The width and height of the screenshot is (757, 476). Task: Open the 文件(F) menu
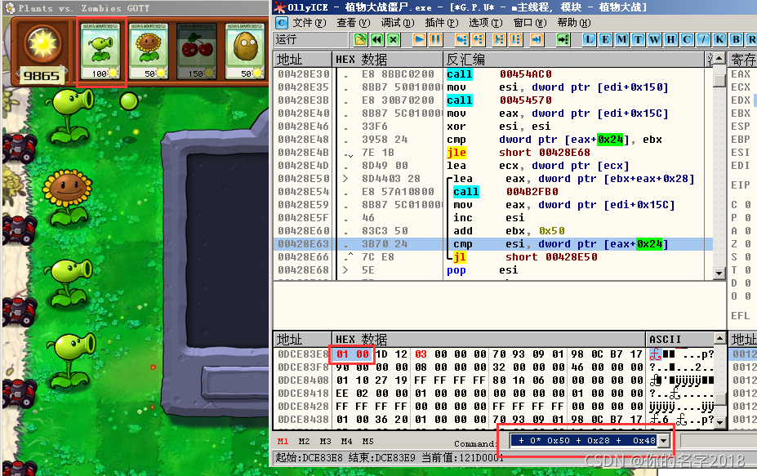tap(309, 23)
